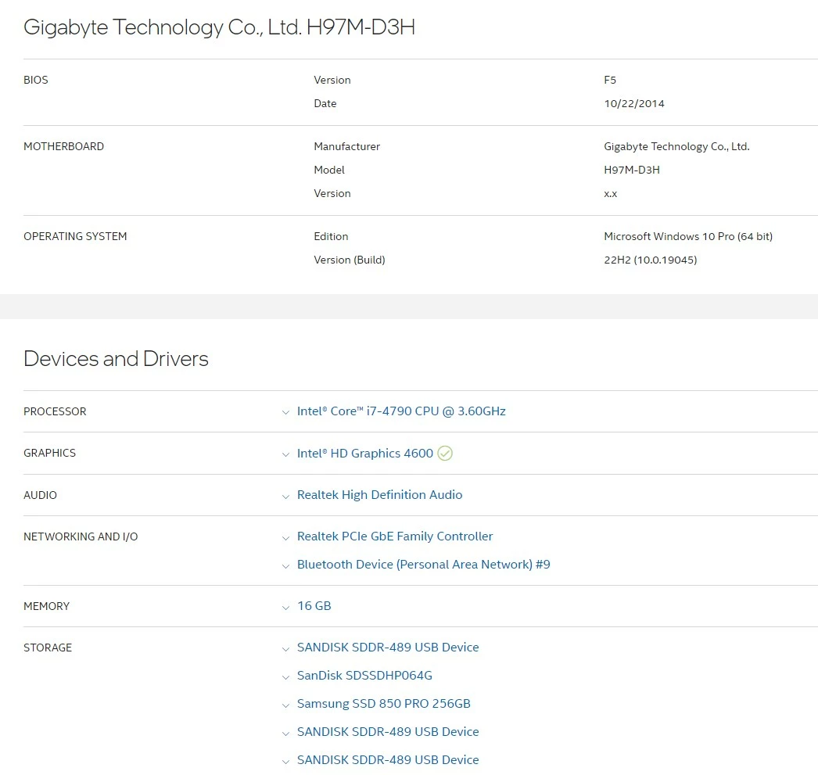Image resolution: width=818 pixels, height=775 pixels.
Task: Expand the 16 GB memory chevron
Action: pos(285,608)
